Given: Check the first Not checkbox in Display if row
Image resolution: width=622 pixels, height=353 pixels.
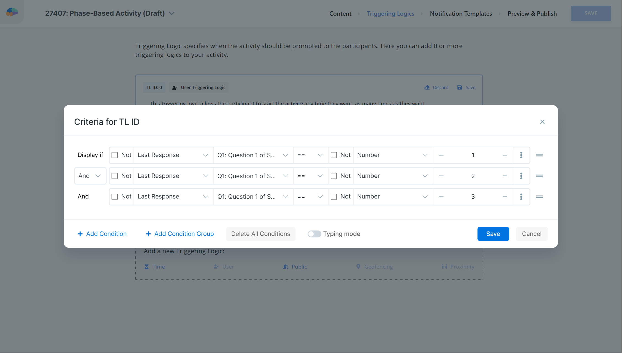Looking at the screenshot, I should pos(115,155).
